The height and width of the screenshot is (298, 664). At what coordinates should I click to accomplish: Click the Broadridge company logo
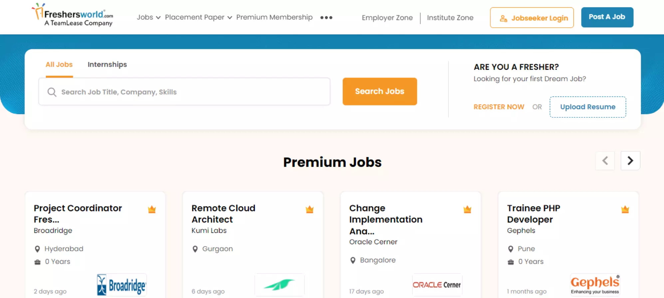click(121, 285)
